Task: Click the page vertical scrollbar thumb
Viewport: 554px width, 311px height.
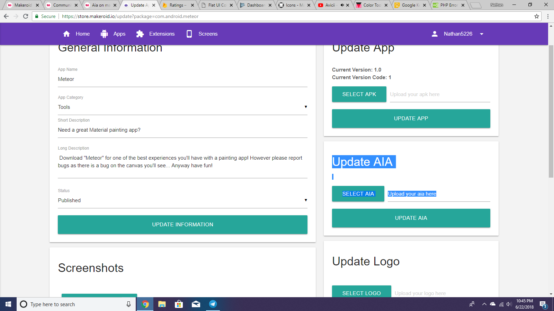Action: point(551,111)
